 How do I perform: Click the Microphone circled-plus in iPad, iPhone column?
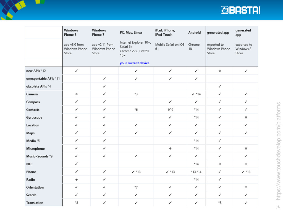pos(170,149)
